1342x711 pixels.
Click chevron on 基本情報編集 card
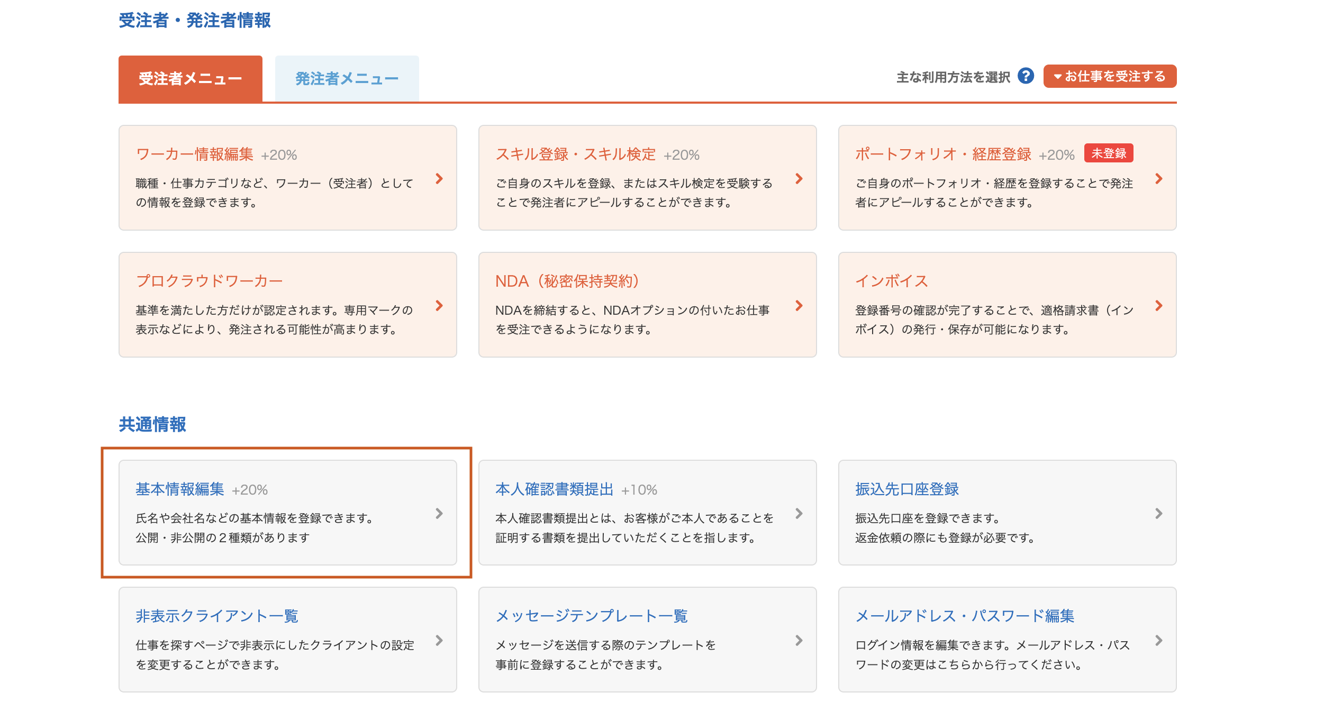pos(439,514)
